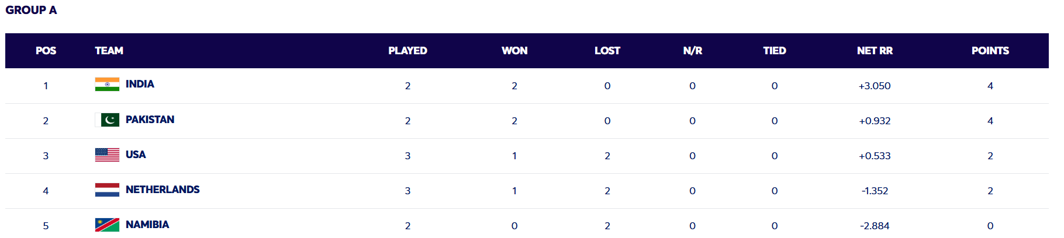Viewport: 1064px width, 238px height.
Task: Click the GROUP A heading
Action: click(31, 10)
